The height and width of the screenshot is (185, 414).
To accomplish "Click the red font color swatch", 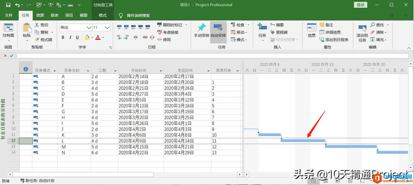I will tap(98, 37).
